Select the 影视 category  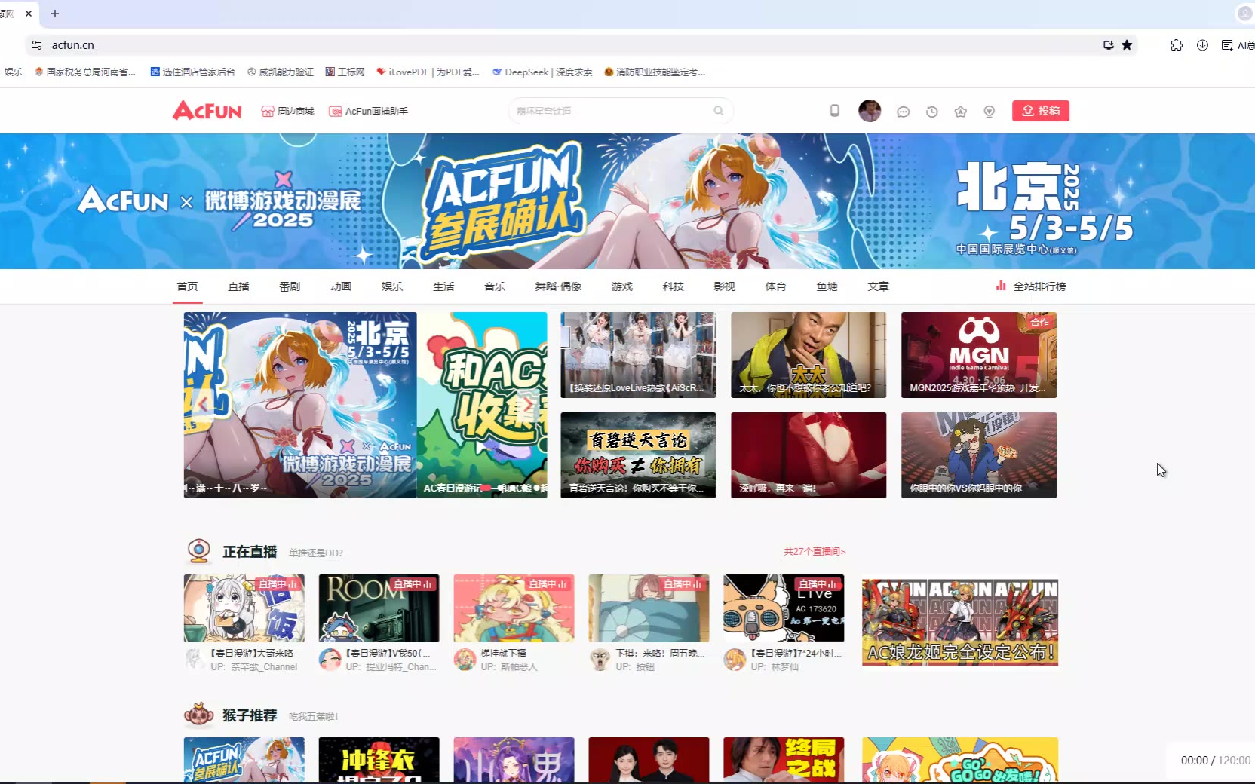pyautogui.click(x=725, y=286)
